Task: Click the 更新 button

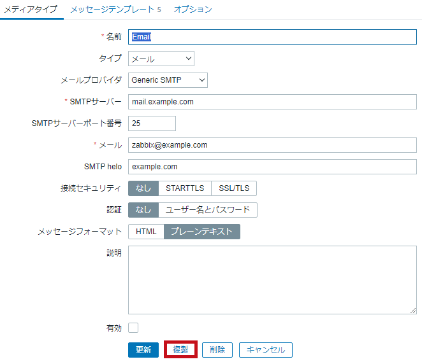Action: pos(143,350)
